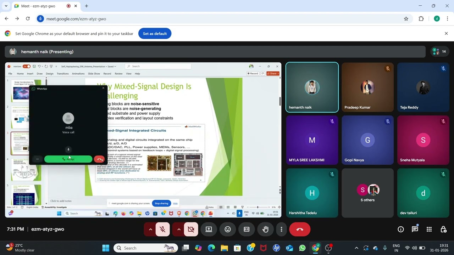Image resolution: width=454 pixels, height=255 pixels.
Task: Toggle AutoSave in the shared PowerPoint
Action: point(26,66)
